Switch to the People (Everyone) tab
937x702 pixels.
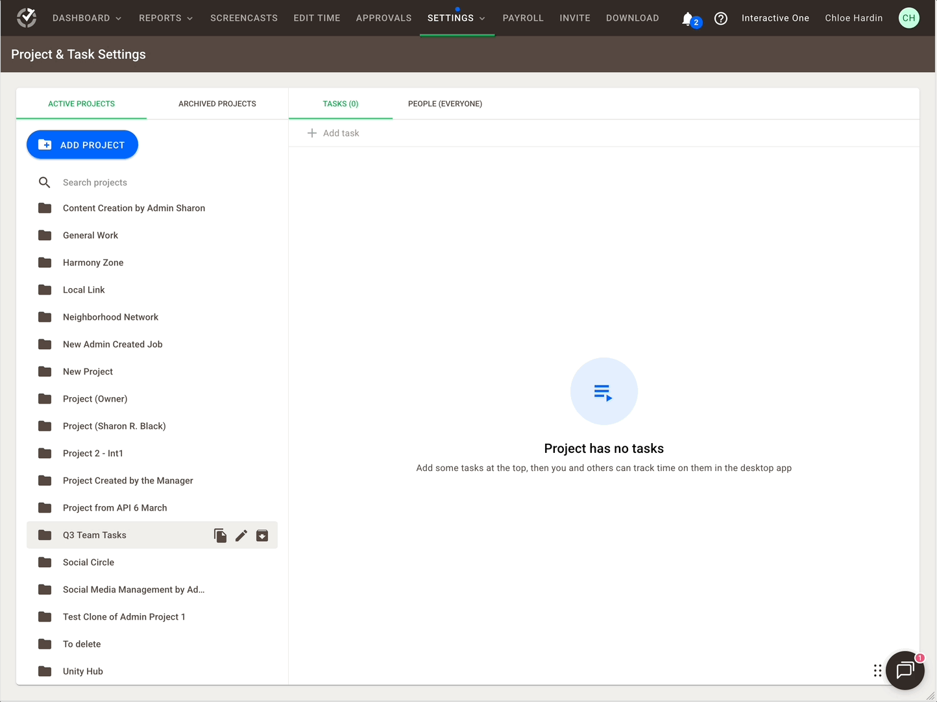445,104
